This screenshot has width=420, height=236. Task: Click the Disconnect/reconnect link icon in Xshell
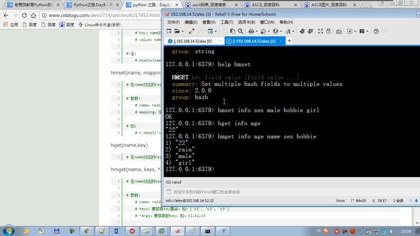[192, 31]
